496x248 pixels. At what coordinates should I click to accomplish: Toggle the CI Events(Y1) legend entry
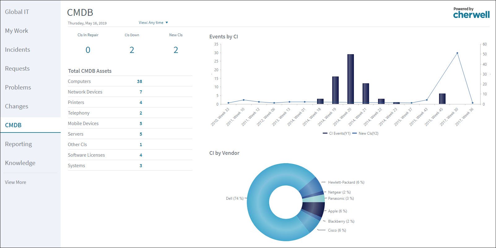tap(337, 133)
